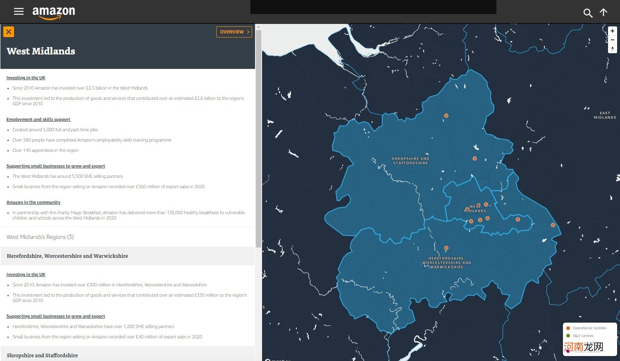Click Amazon in the community heading
This screenshot has width=620, height=361.
(33, 202)
